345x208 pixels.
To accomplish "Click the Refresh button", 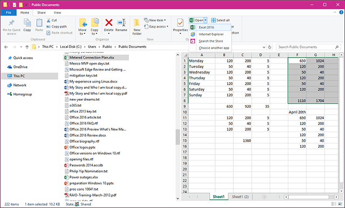I will coord(270,47).
